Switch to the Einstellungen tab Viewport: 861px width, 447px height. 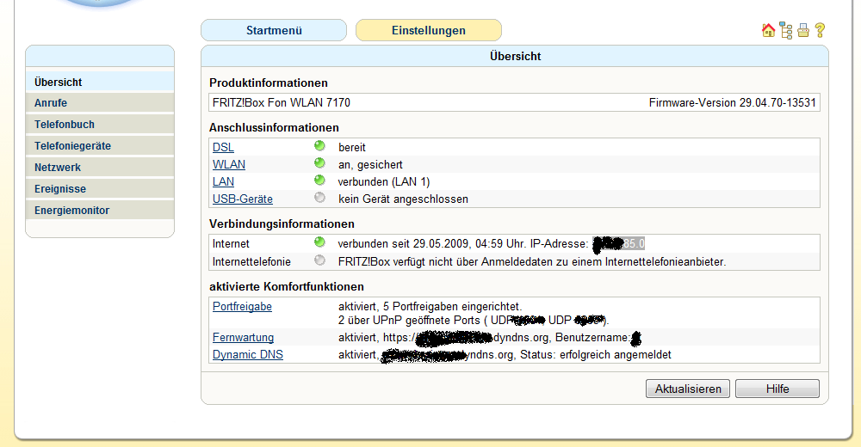click(428, 30)
